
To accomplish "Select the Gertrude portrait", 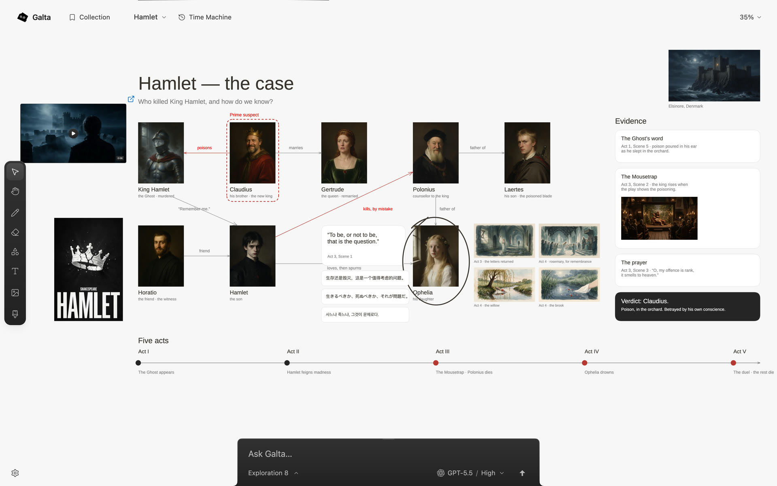I will coord(344,153).
